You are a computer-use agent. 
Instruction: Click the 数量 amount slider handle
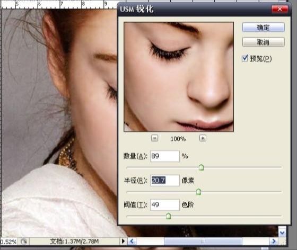(201, 167)
